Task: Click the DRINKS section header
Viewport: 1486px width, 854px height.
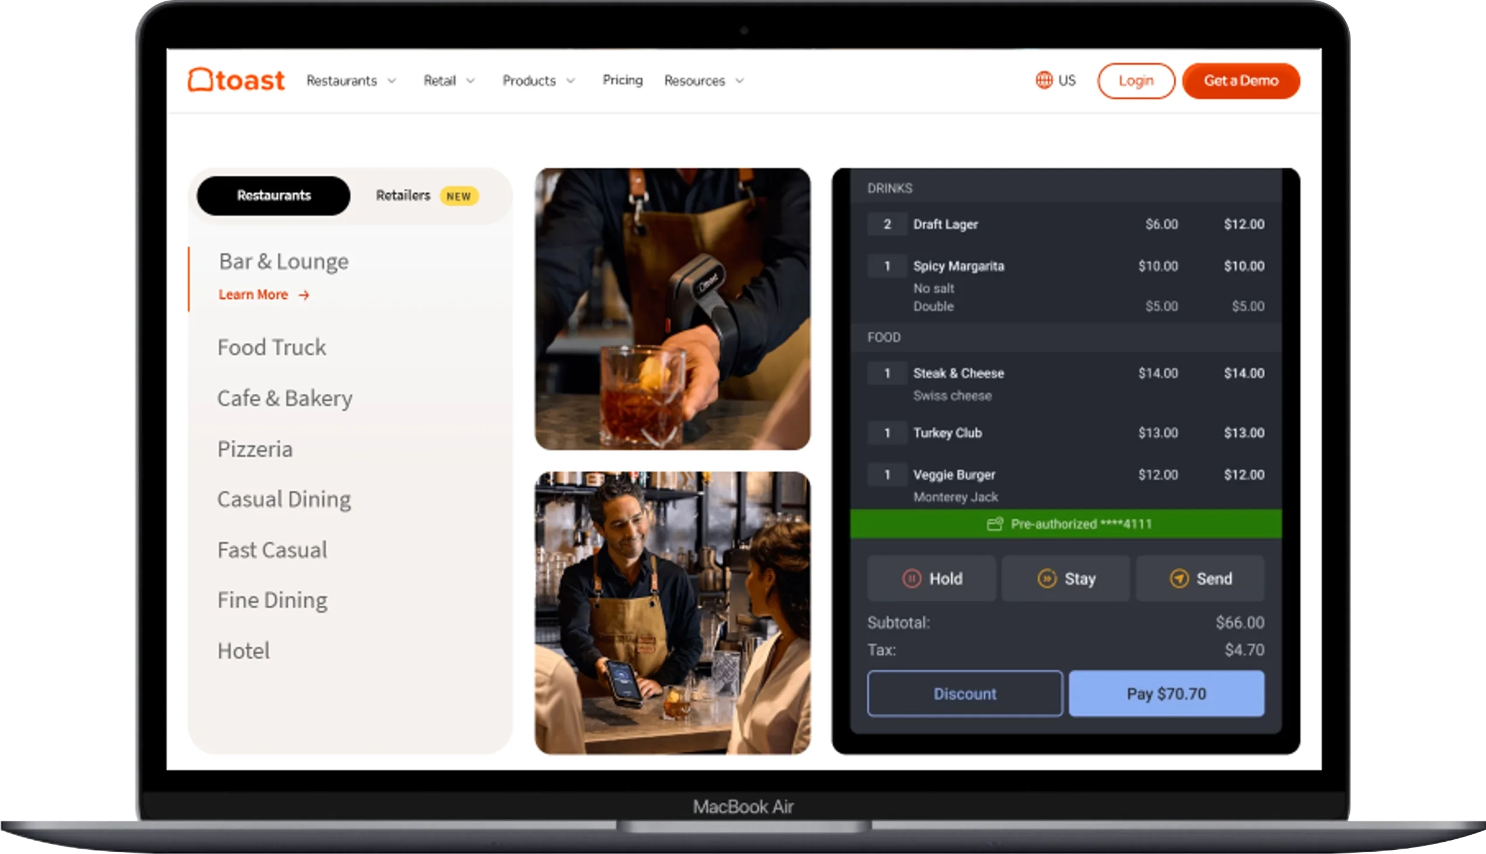Action: point(1065,188)
